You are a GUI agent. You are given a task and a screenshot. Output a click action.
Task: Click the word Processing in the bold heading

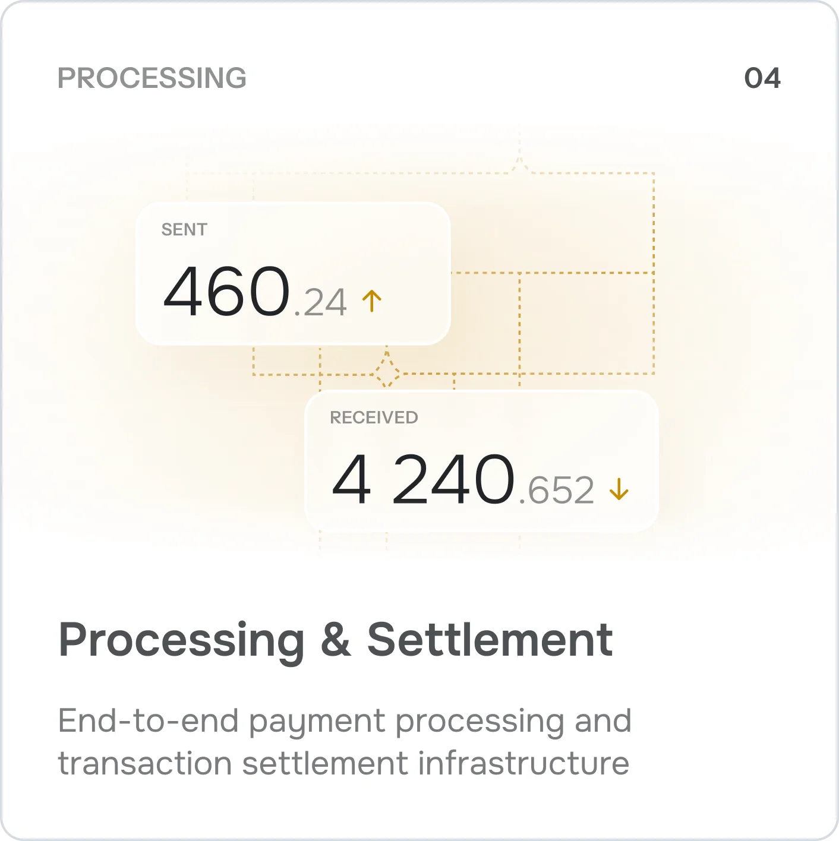coord(181,640)
